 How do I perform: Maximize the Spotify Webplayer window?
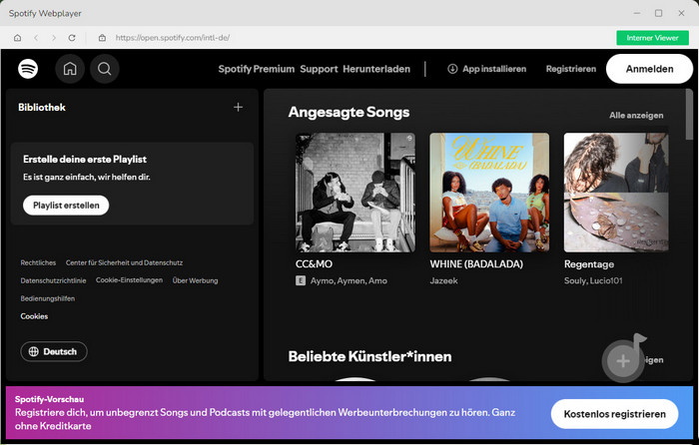[x=658, y=13]
